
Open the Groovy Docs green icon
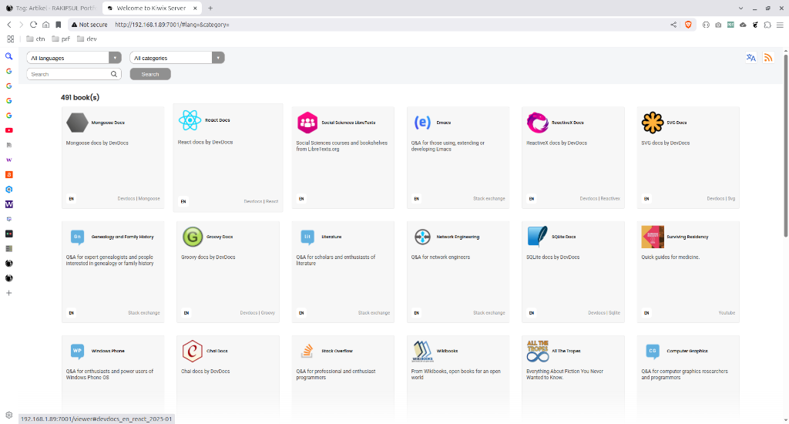coord(192,237)
